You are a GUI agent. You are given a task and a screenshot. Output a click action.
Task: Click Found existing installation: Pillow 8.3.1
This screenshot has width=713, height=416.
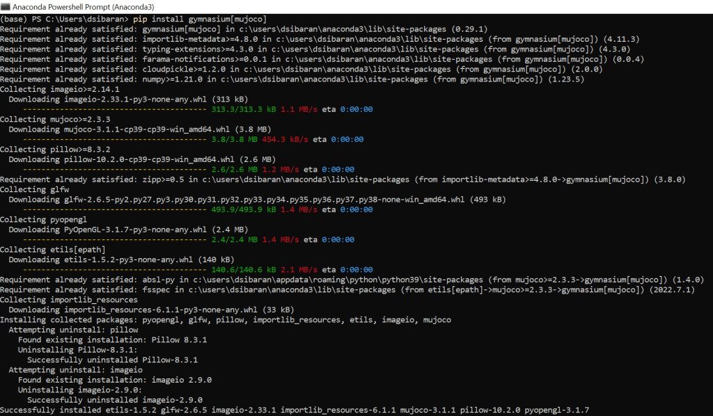tap(112, 339)
